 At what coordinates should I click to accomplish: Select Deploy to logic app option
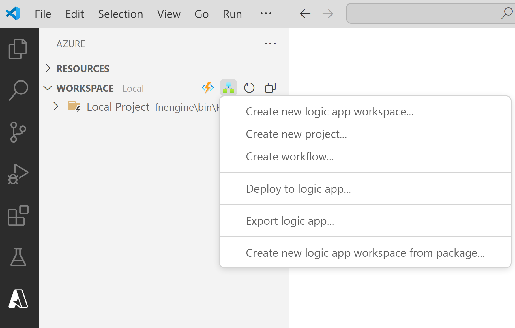(298, 189)
